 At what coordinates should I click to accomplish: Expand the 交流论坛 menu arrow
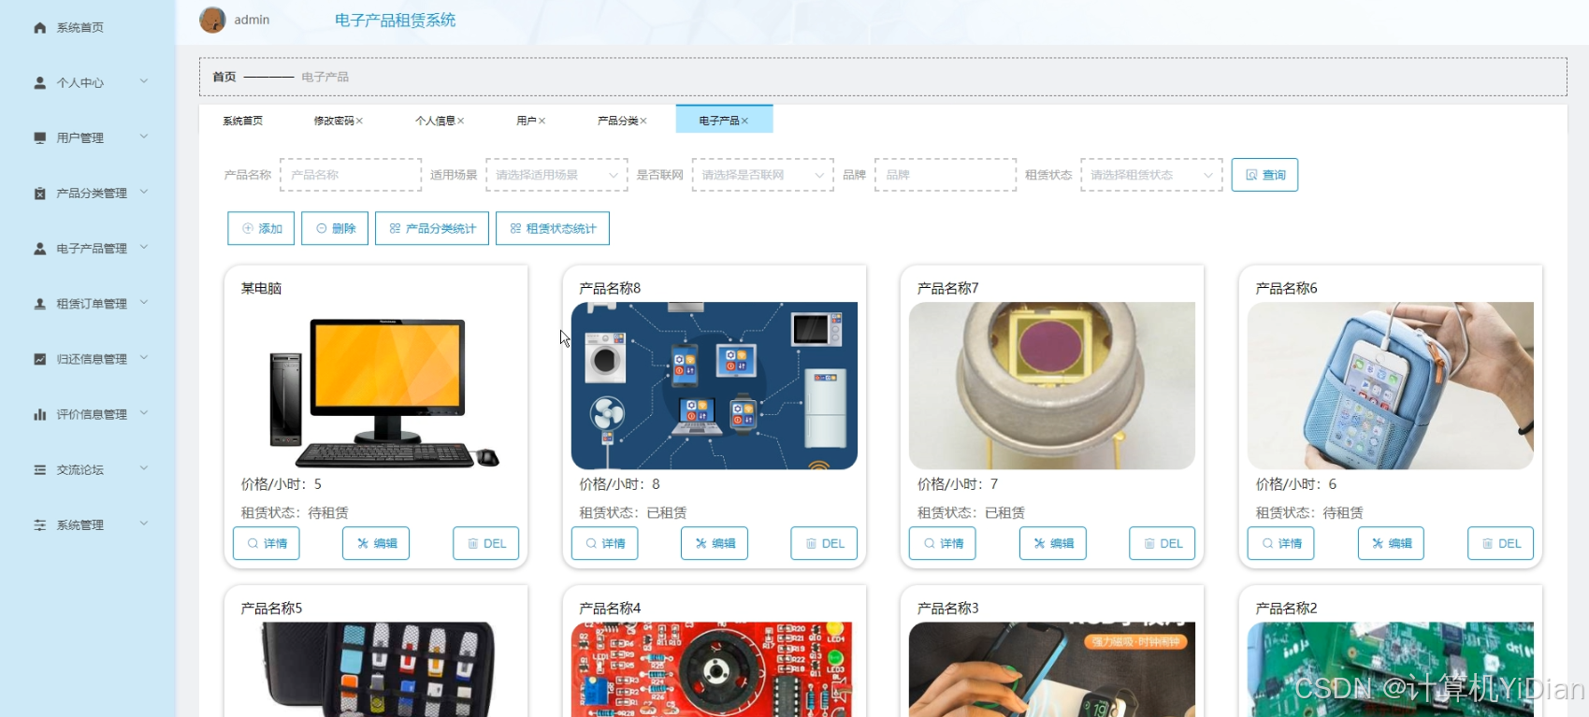tap(144, 467)
